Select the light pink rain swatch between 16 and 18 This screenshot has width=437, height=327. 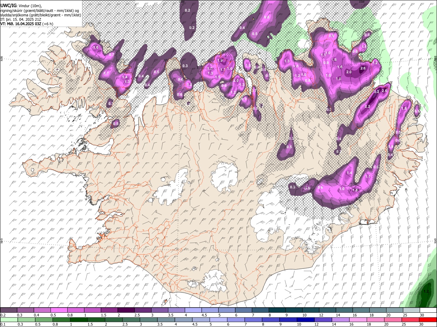pos(358,320)
